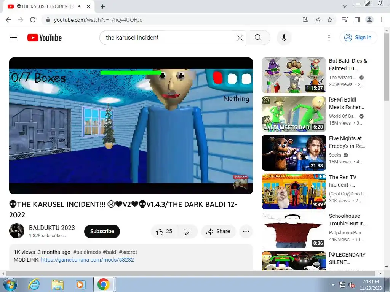Open Chrome three-dot menu

pos(382,20)
